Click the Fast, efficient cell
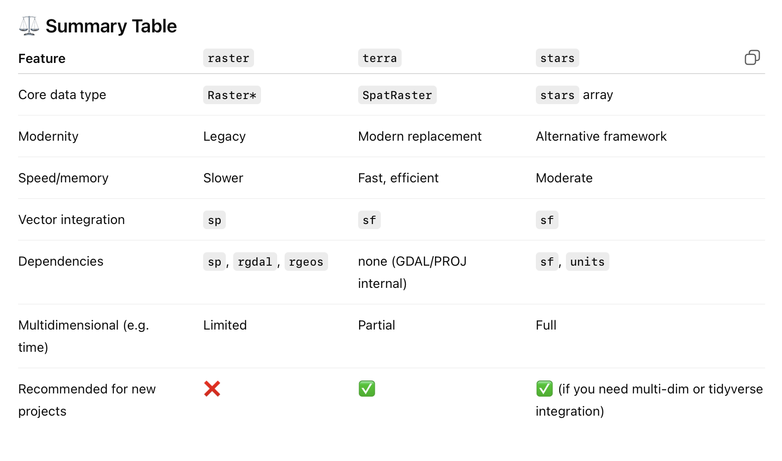782x461 pixels. (398, 178)
